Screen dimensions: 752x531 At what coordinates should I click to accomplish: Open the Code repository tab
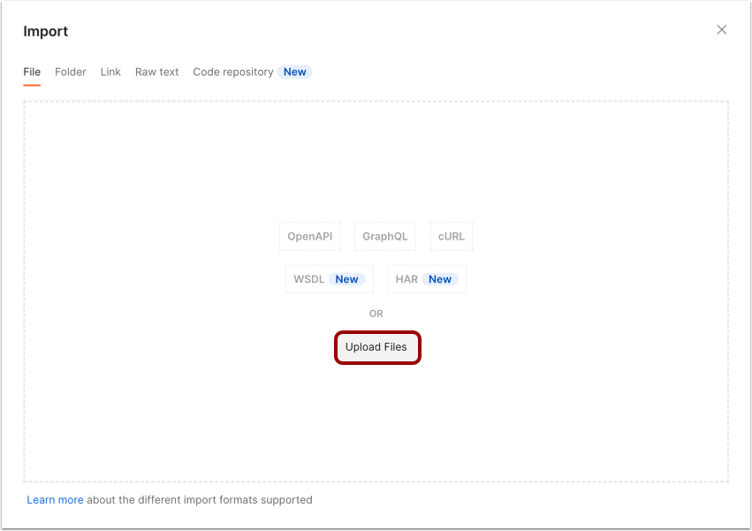click(232, 72)
